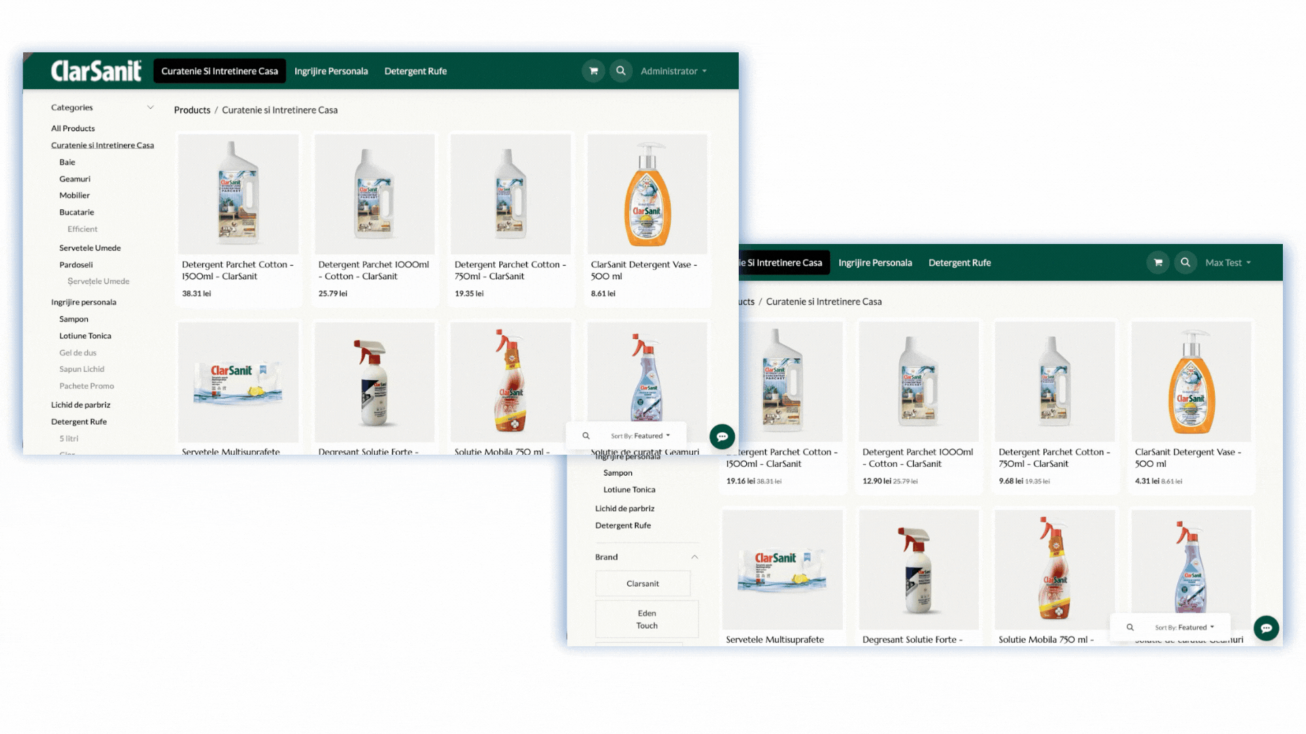Click the floating bar search icon in the Max Test window
Image resolution: width=1306 pixels, height=734 pixels.
[1130, 627]
